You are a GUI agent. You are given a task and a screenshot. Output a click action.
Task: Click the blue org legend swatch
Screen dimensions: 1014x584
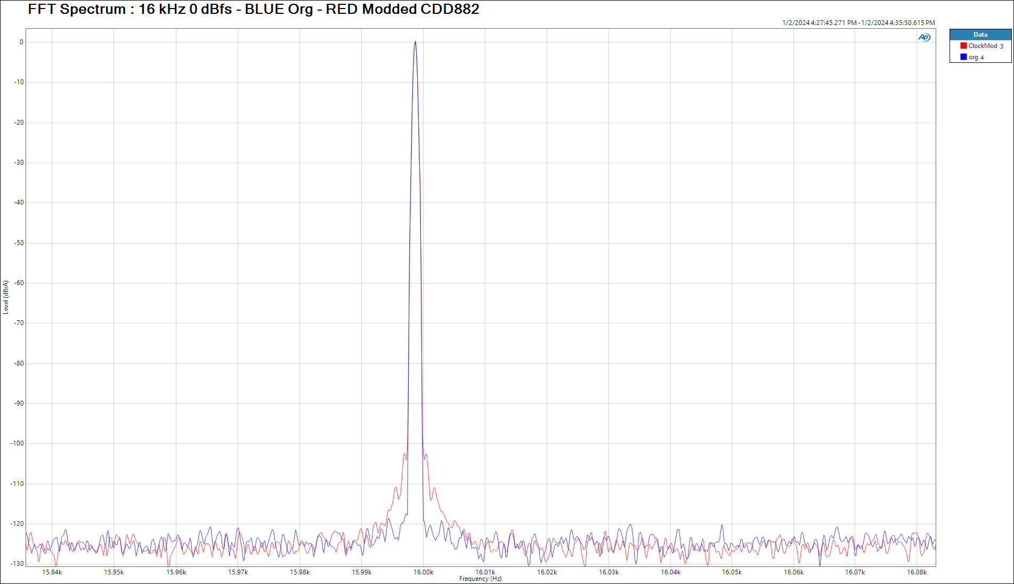[x=963, y=57]
